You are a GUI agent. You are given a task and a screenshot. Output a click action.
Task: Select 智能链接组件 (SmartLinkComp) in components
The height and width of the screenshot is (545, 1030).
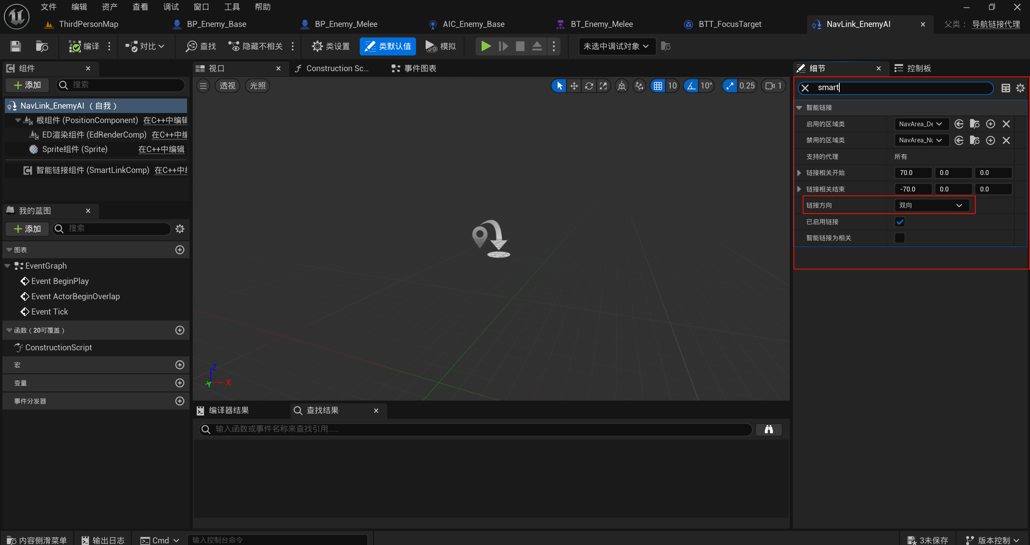(x=93, y=170)
